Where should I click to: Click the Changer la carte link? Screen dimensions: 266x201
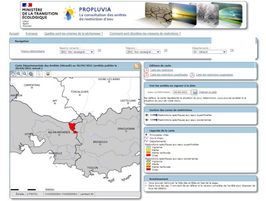coord(208,92)
